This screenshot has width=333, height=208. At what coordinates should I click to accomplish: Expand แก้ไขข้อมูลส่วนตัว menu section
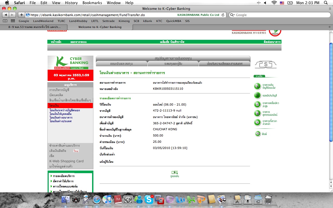(61, 166)
